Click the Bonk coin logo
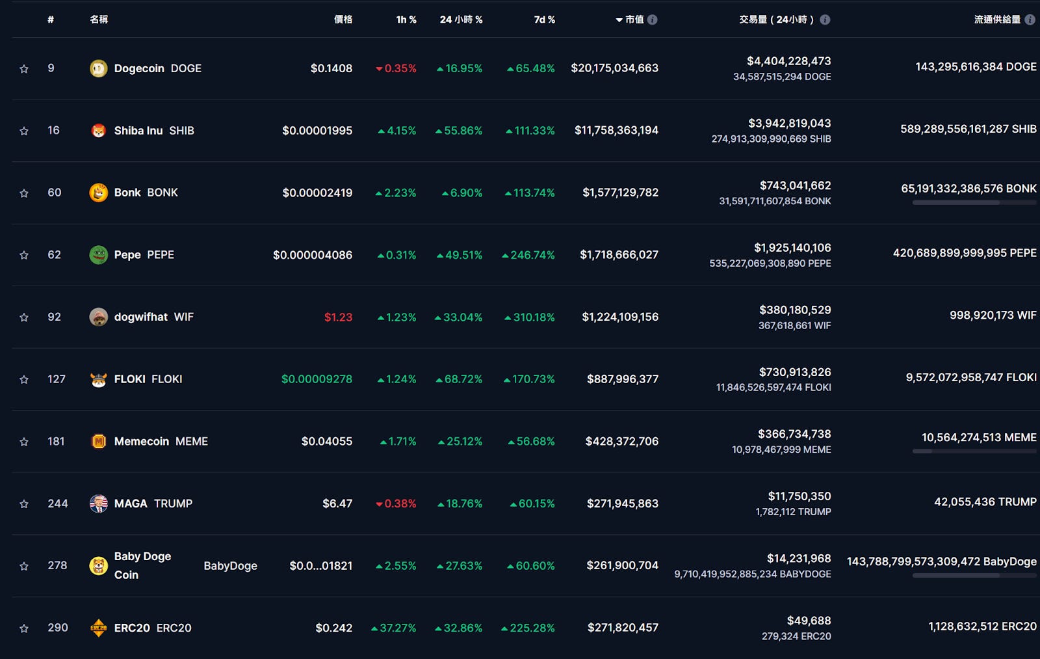Screen dimensions: 1040x659 pos(98,193)
